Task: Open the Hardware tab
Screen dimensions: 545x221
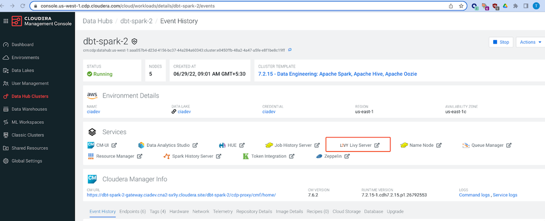Action: (x=179, y=211)
